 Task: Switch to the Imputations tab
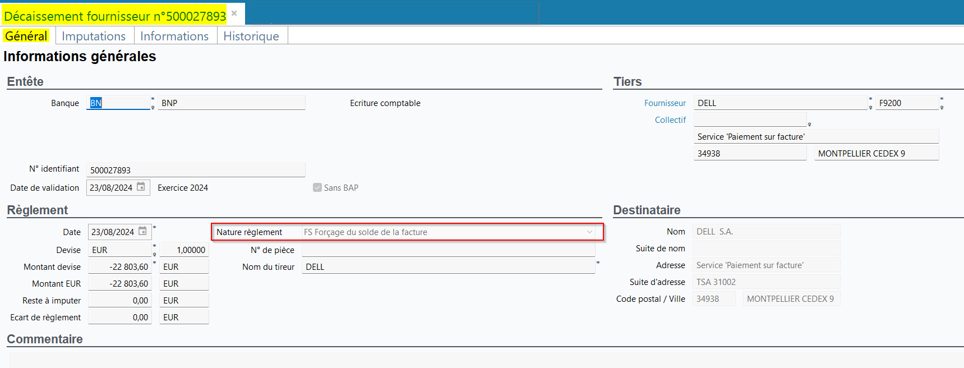pos(94,36)
